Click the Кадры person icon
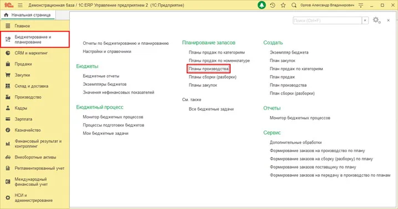The image size is (398, 209). coord(8,108)
